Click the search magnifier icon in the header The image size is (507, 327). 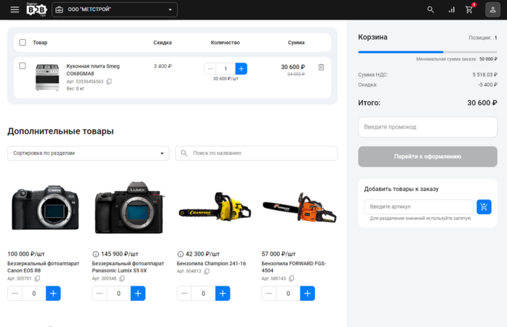coord(431,9)
